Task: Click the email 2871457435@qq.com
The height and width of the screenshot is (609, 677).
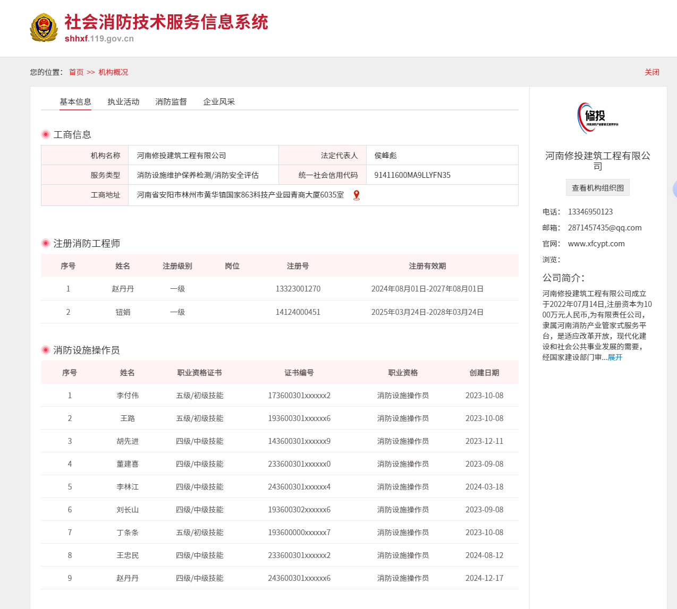Action: 605,228
